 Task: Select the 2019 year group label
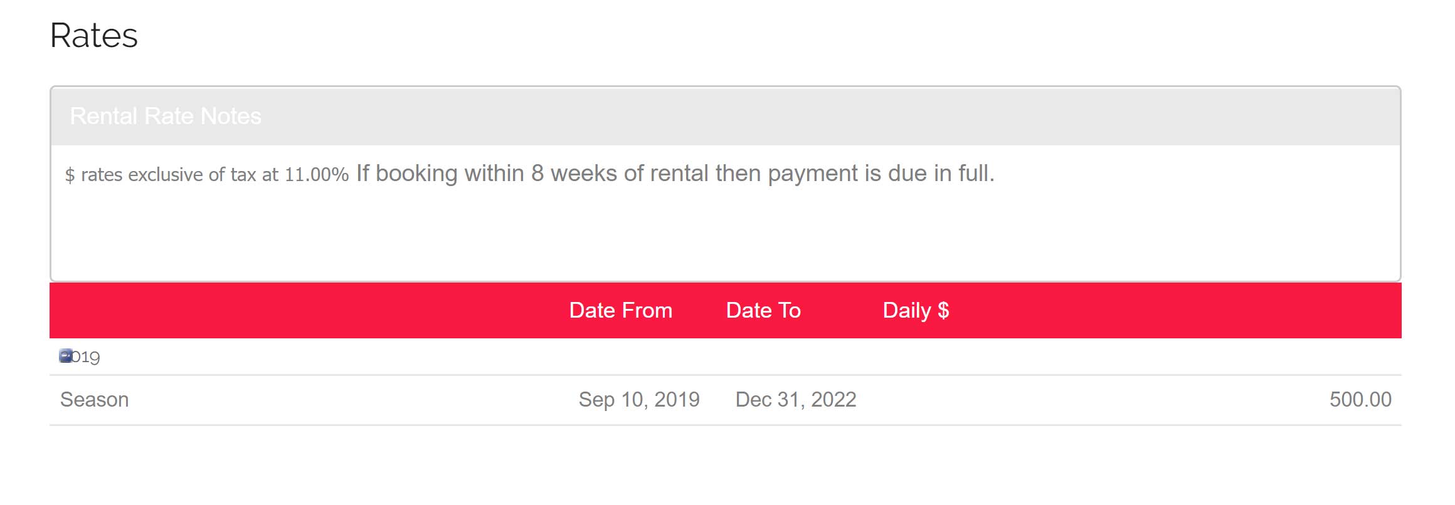(87, 357)
